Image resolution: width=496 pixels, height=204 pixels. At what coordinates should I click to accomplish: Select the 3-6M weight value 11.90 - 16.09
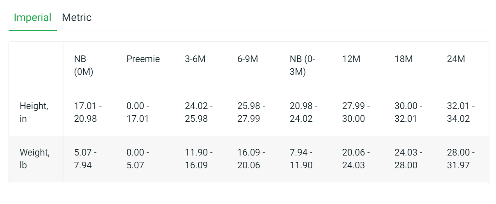(199, 159)
